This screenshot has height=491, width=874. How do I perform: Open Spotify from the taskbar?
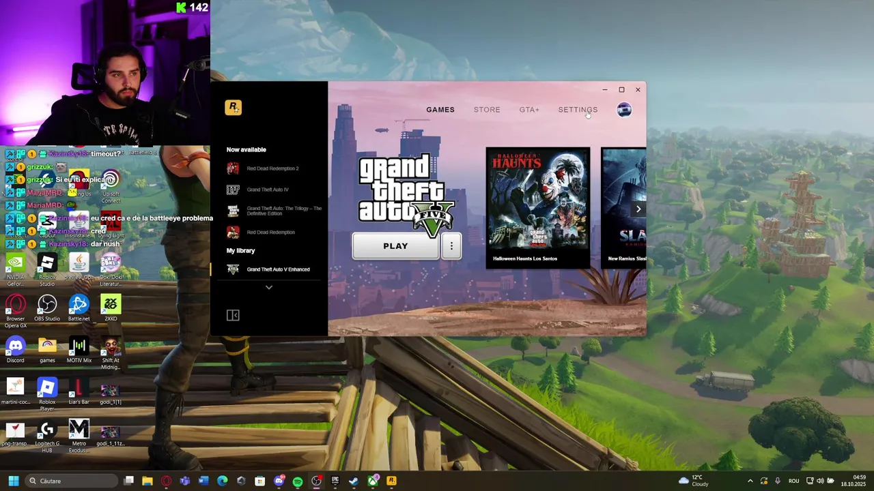pos(298,481)
